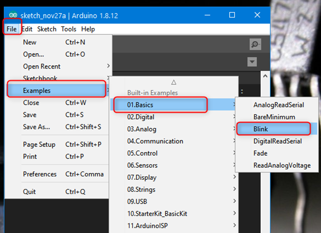Screen dimensions: 321x233
Task: Expand the 11.ArduinoISP examples submenu
Action: (x=173, y=225)
